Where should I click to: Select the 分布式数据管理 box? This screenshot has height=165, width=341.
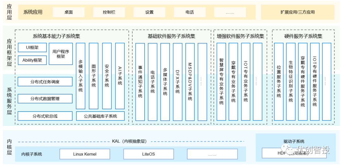pyautogui.click(x=45, y=99)
